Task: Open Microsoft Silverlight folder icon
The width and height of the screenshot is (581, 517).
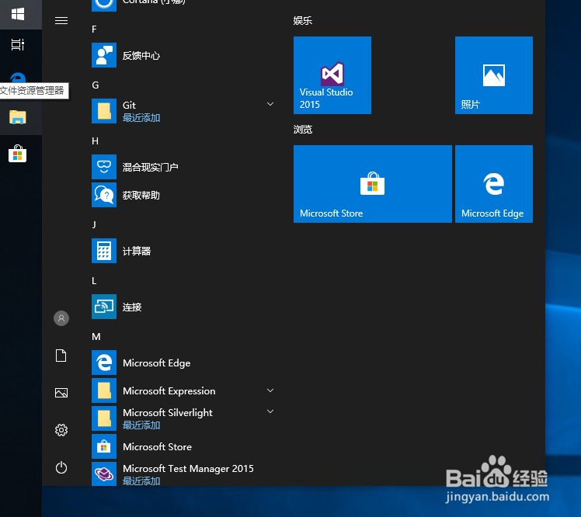Action: (x=104, y=418)
